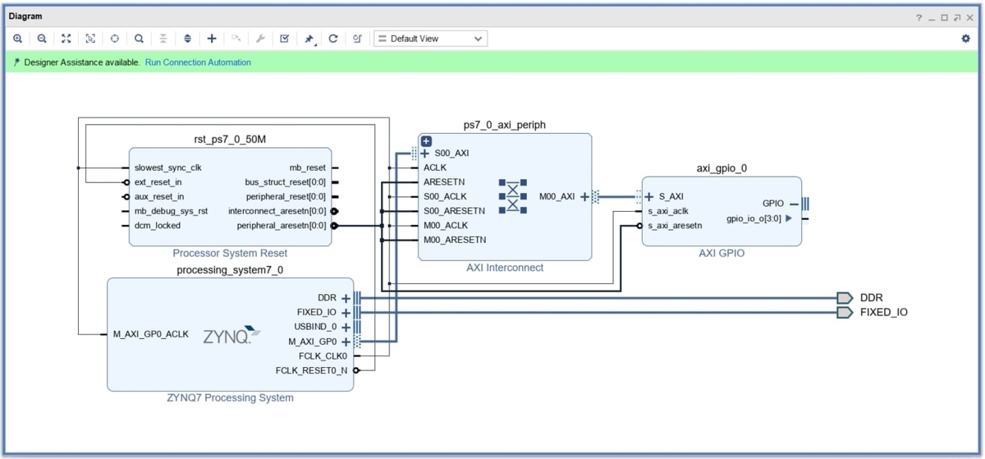The height and width of the screenshot is (459, 985).
Task: Expand the FIXED_IO interface on ZYNQ block
Action: [x=346, y=312]
